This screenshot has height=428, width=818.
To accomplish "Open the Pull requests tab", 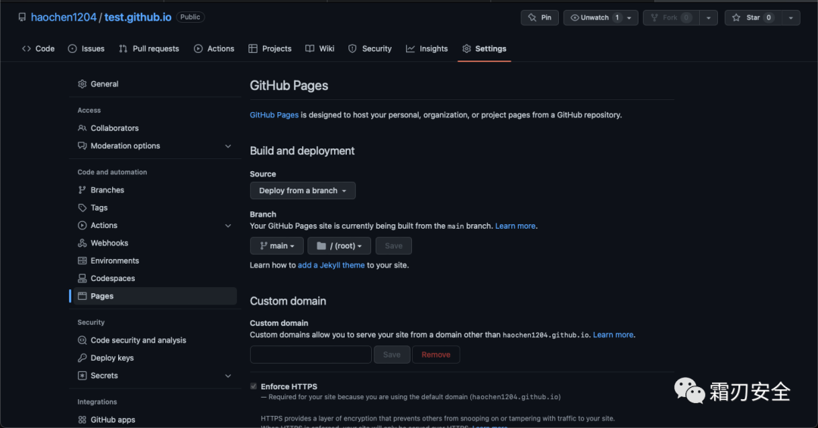I will (x=149, y=48).
